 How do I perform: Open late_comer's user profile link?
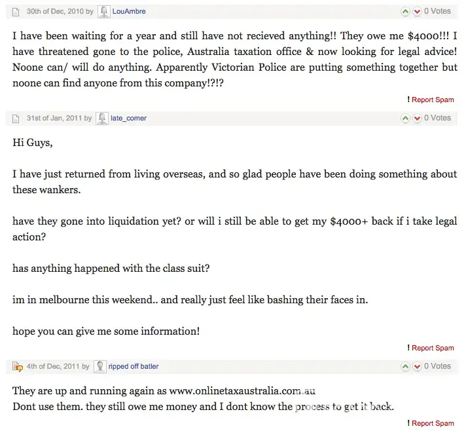click(129, 119)
